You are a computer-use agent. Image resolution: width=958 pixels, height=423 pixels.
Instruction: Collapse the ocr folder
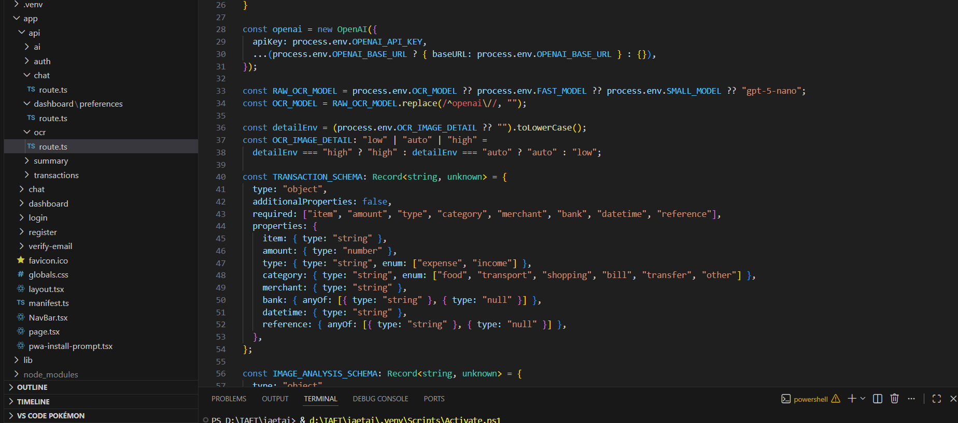101,133
